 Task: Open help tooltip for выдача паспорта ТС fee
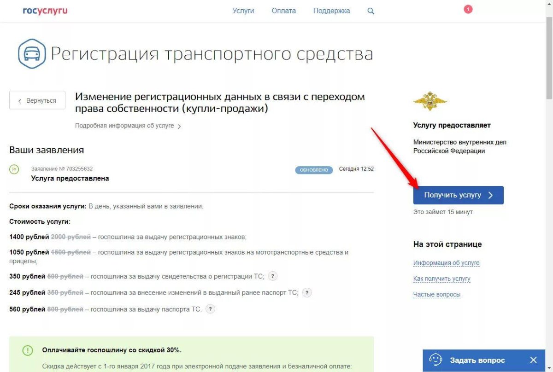tap(211, 309)
